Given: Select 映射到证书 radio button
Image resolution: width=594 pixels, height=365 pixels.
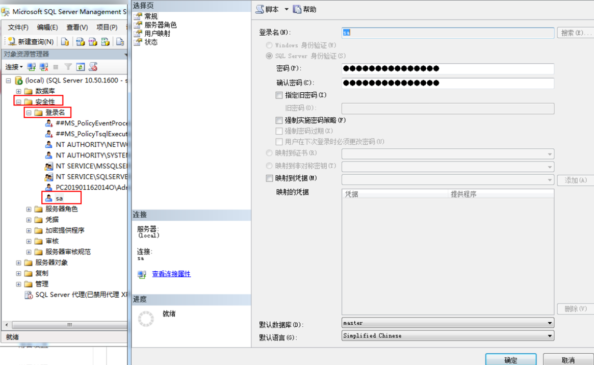Looking at the screenshot, I should coord(269,153).
